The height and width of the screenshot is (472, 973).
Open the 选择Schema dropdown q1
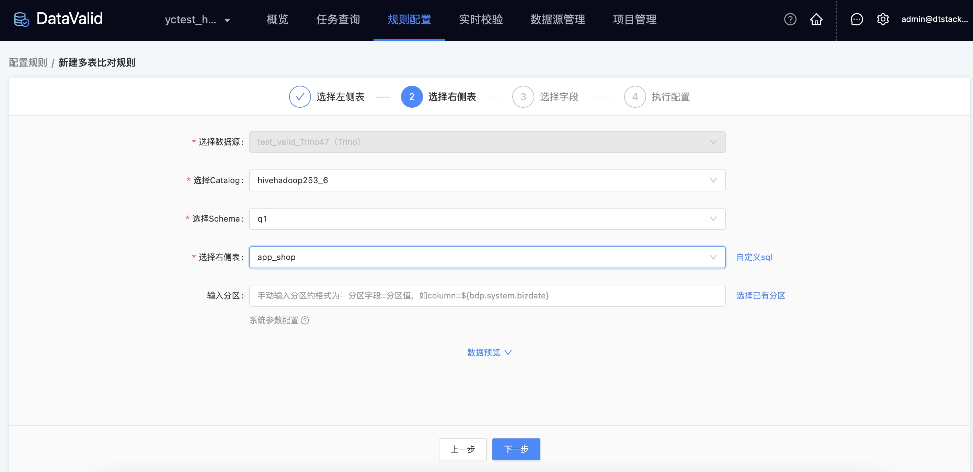(x=487, y=219)
